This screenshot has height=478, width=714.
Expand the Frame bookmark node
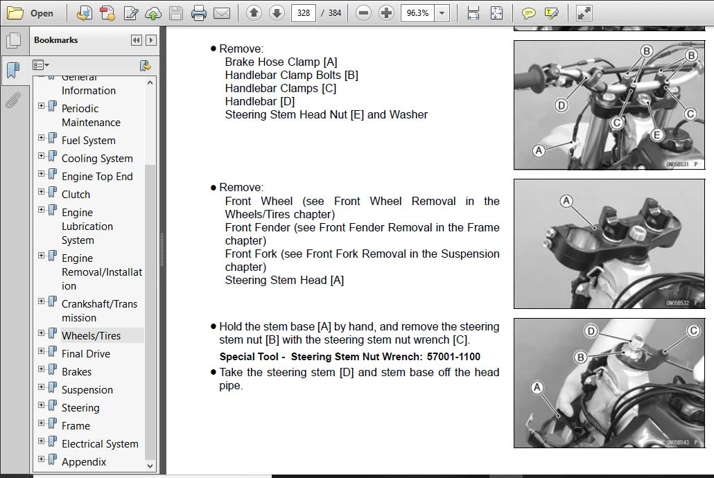point(41,423)
